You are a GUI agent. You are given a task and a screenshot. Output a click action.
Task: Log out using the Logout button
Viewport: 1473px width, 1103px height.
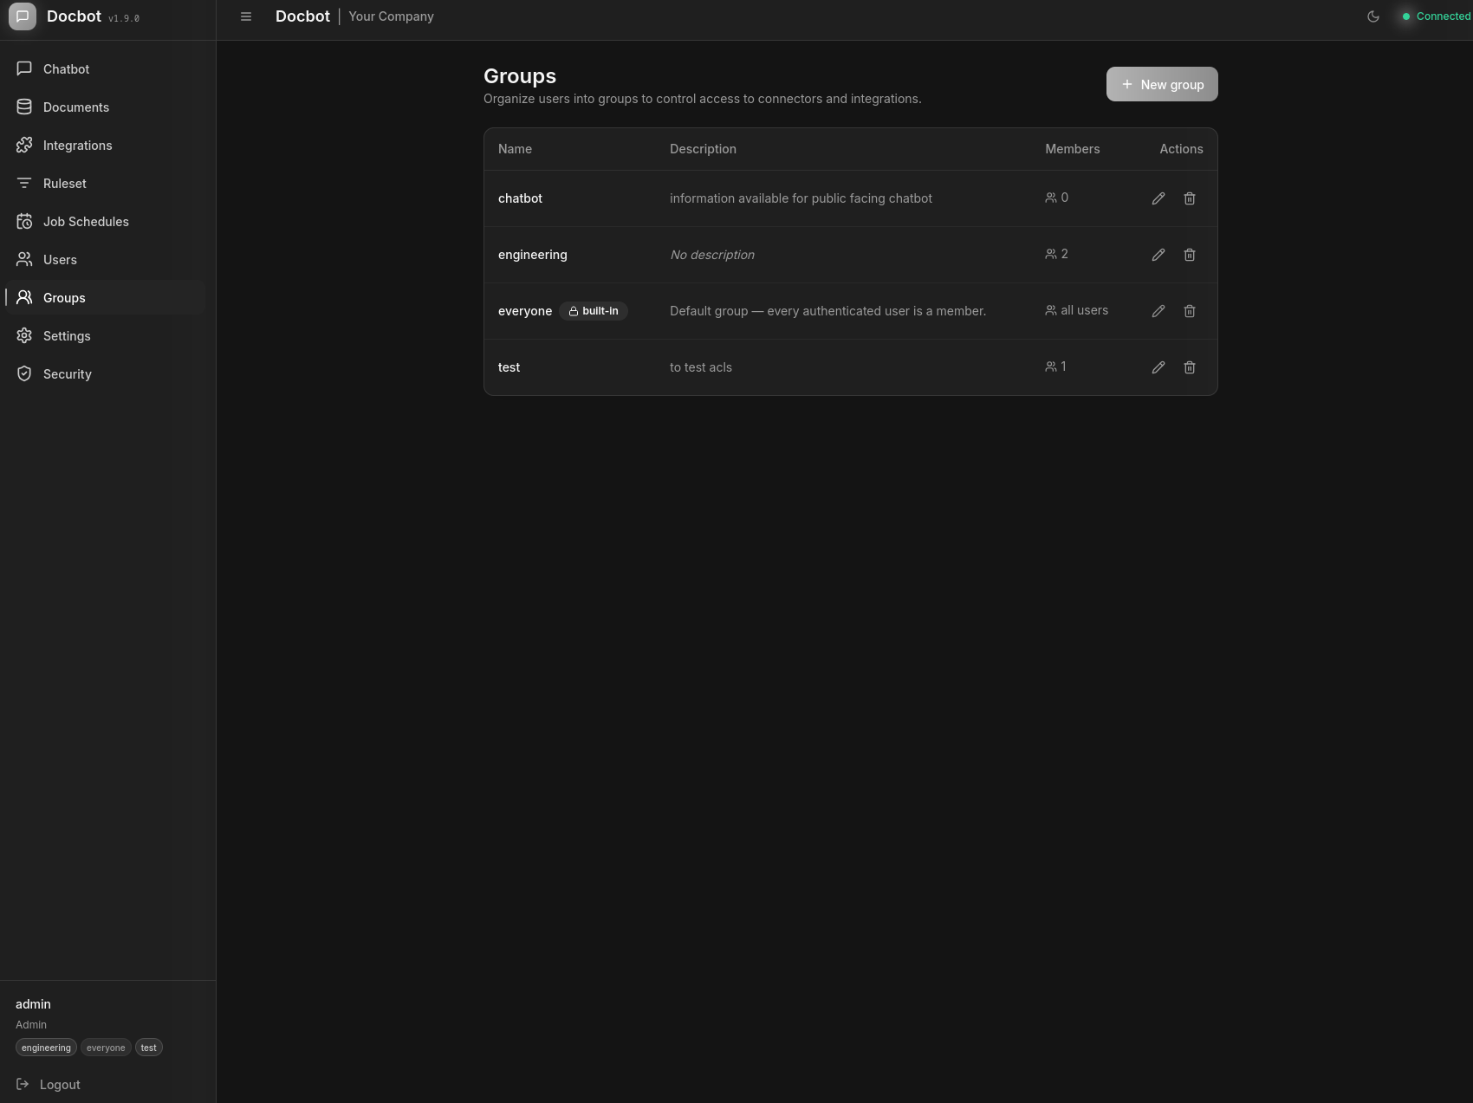pos(49,1085)
